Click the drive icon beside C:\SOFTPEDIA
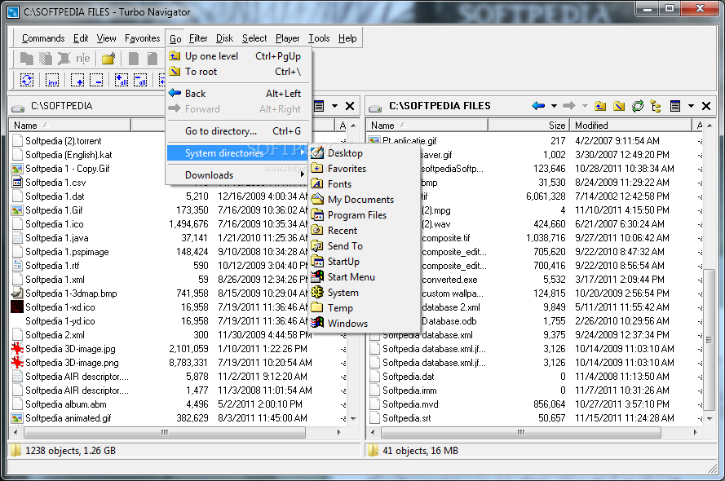 [x=18, y=108]
